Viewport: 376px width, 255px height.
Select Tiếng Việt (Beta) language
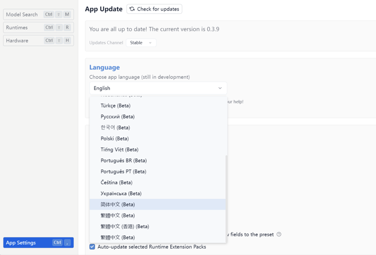[119, 150]
